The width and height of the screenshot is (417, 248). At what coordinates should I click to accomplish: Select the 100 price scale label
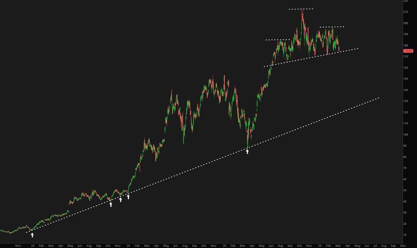click(x=405, y=135)
